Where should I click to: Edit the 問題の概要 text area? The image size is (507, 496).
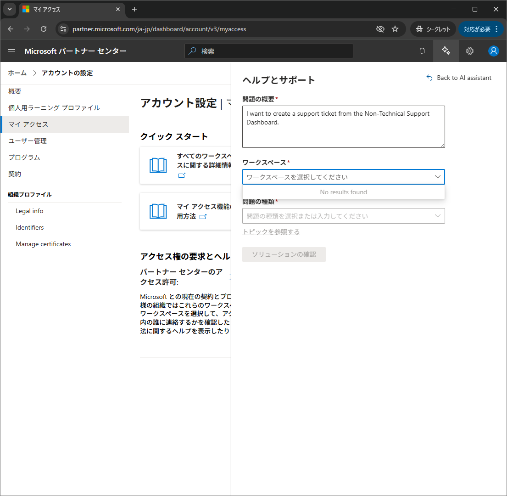tap(343, 127)
